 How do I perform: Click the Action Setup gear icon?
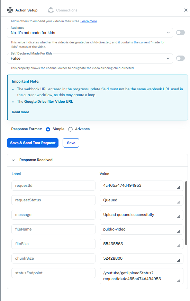[10, 10]
